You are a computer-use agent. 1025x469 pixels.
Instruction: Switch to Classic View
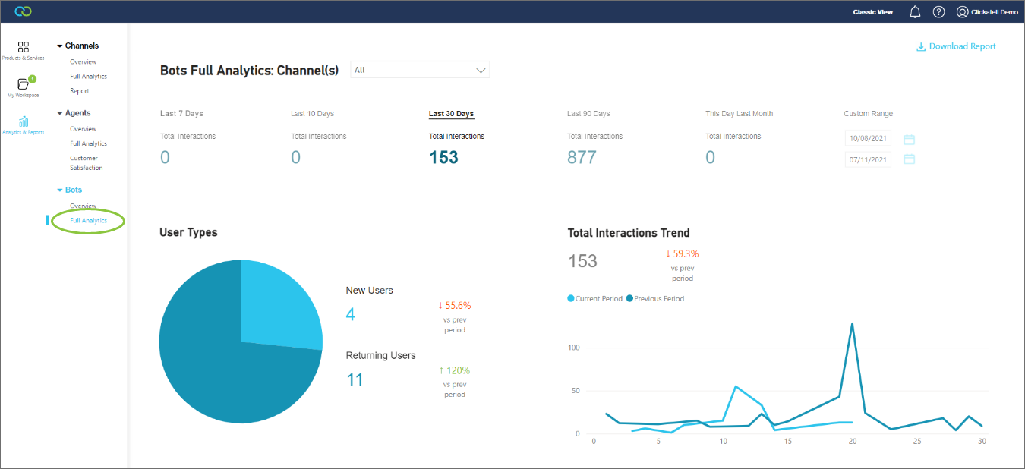click(872, 12)
